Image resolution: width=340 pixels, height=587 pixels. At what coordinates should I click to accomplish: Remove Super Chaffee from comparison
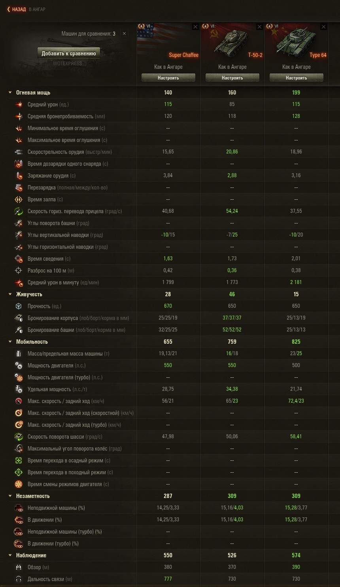[x=195, y=27]
